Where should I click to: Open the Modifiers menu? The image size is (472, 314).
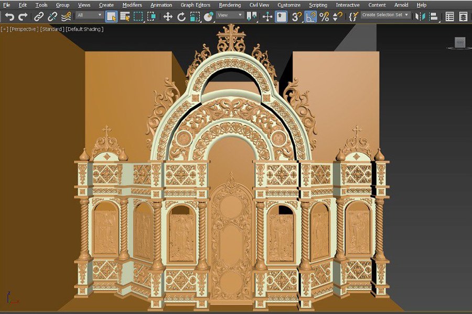click(132, 5)
